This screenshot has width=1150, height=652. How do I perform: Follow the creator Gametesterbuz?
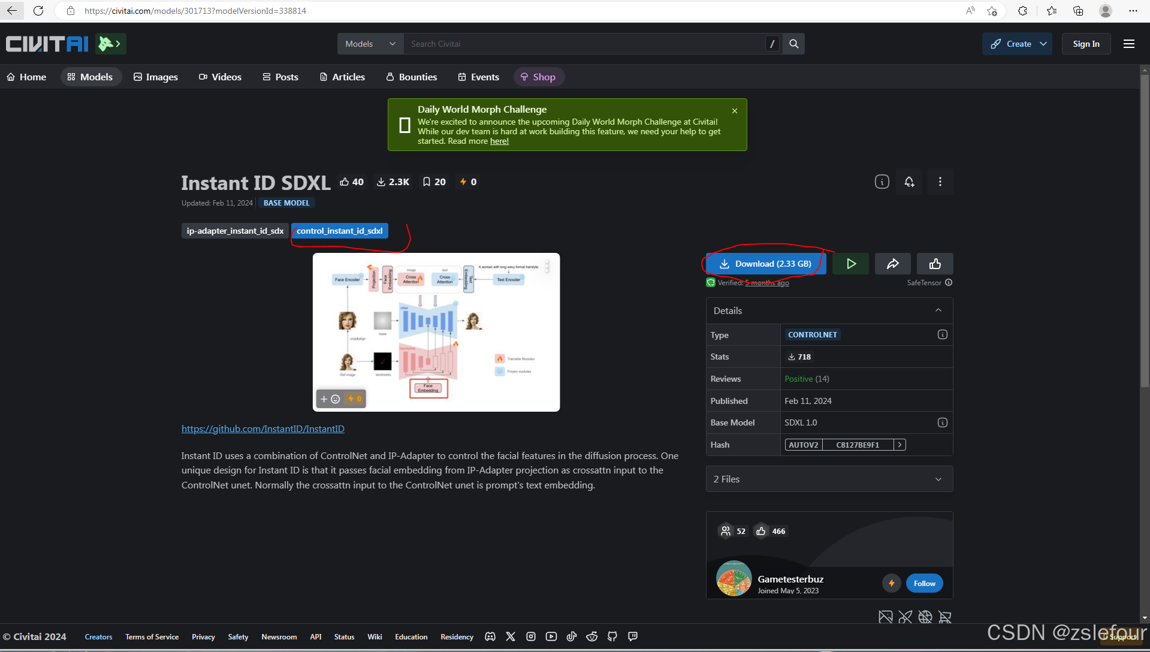[924, 583]
